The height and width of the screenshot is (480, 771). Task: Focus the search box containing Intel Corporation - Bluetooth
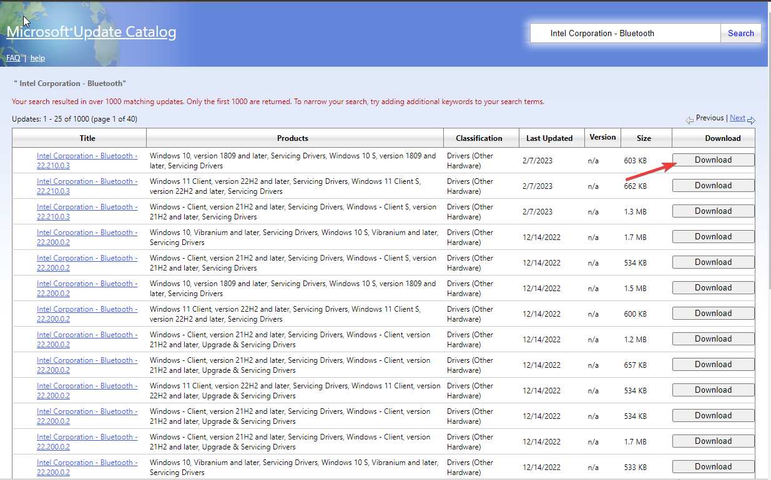coord(626,34)
